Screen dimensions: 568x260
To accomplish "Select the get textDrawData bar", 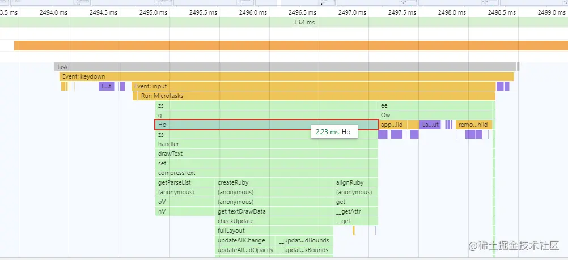I will click(x=274, y=211).
